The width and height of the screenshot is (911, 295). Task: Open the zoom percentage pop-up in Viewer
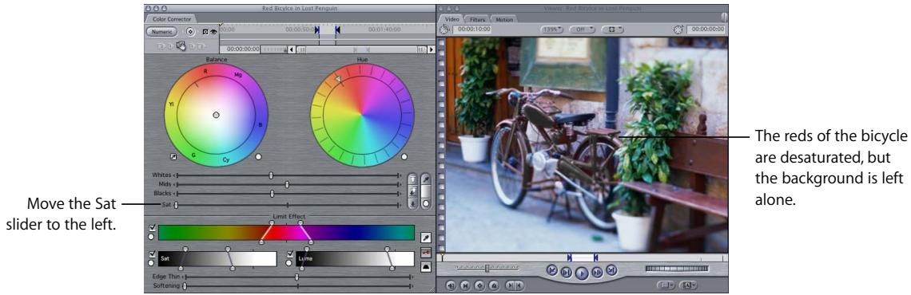coord(552,29)
